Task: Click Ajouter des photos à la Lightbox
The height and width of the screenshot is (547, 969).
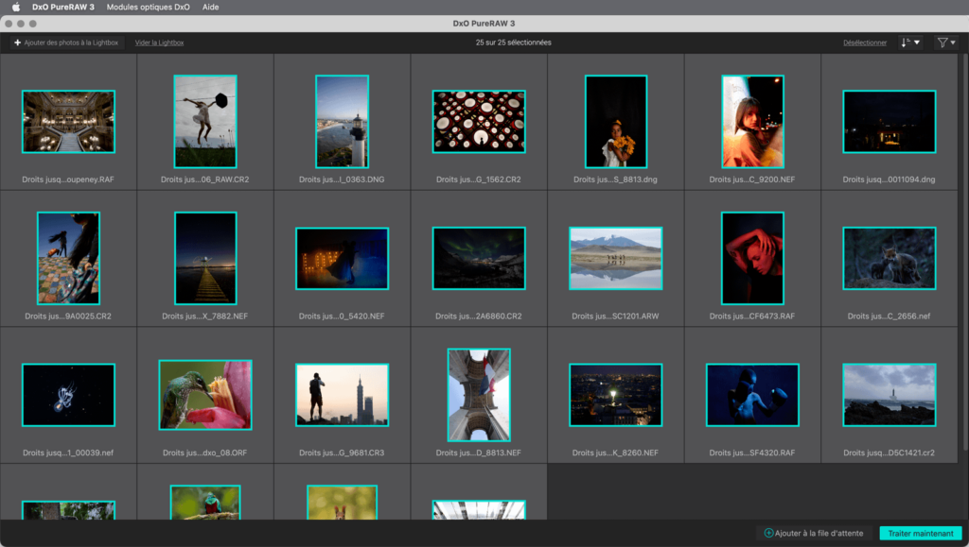Action: pyautogui.click(x=66, y=43)
